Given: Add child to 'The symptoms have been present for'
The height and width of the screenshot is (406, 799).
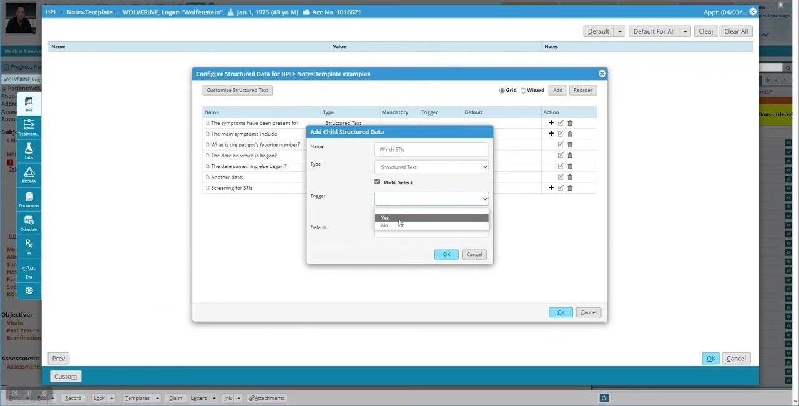Looking at the screenshot, I should coord(551,123).
